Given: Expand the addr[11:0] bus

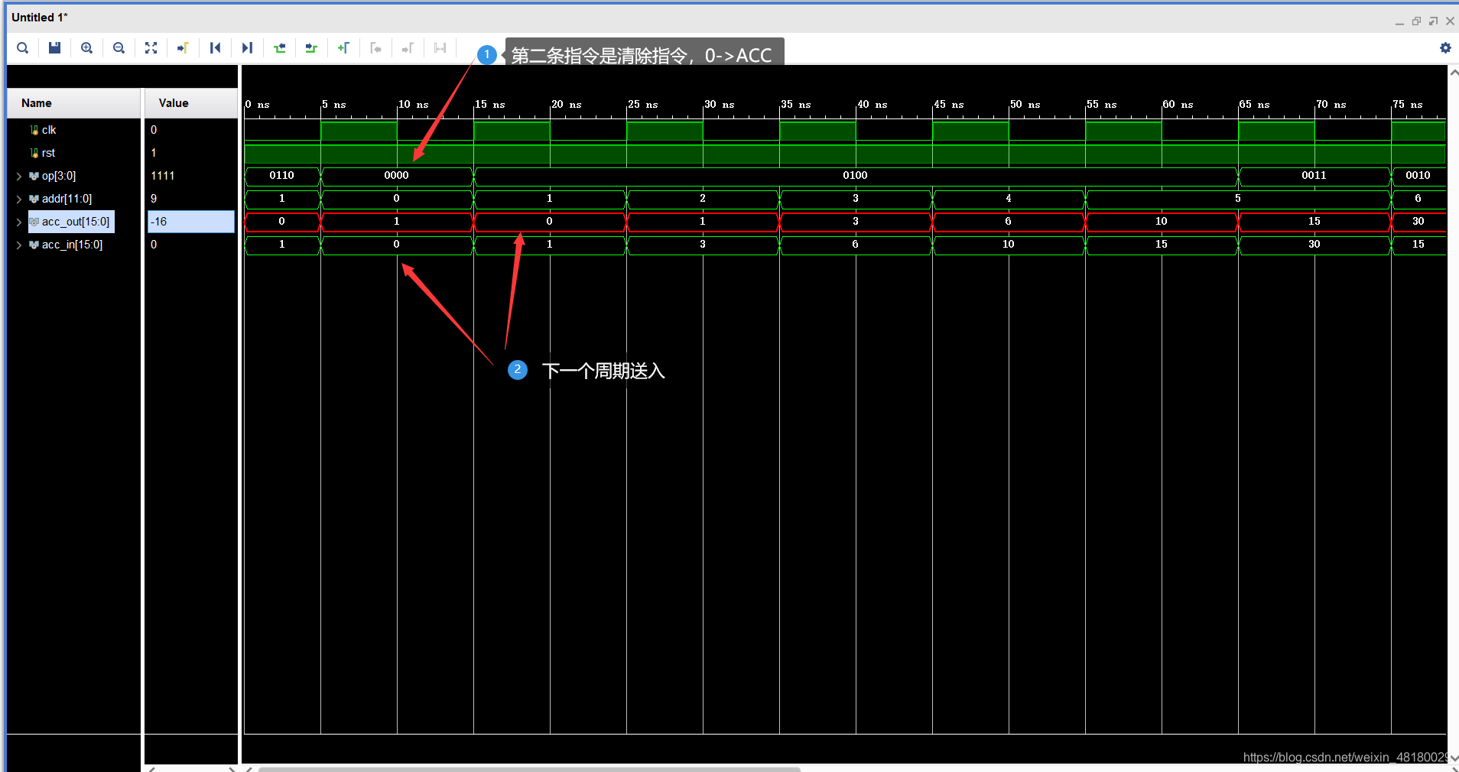Looking at the screenshot, I should point(19,199).
